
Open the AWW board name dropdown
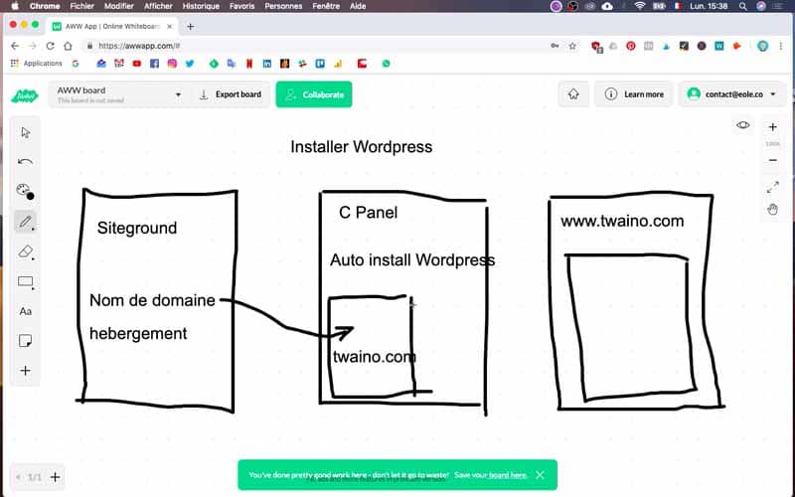[x=117, y=94]
